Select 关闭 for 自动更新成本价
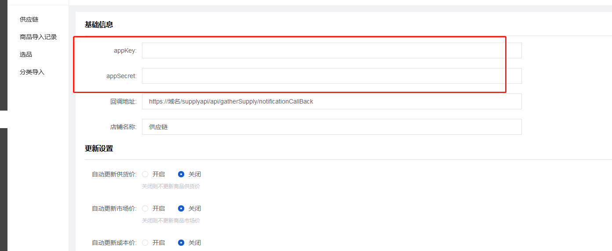This screenshot has height=251, width=612. coord(189,243)
